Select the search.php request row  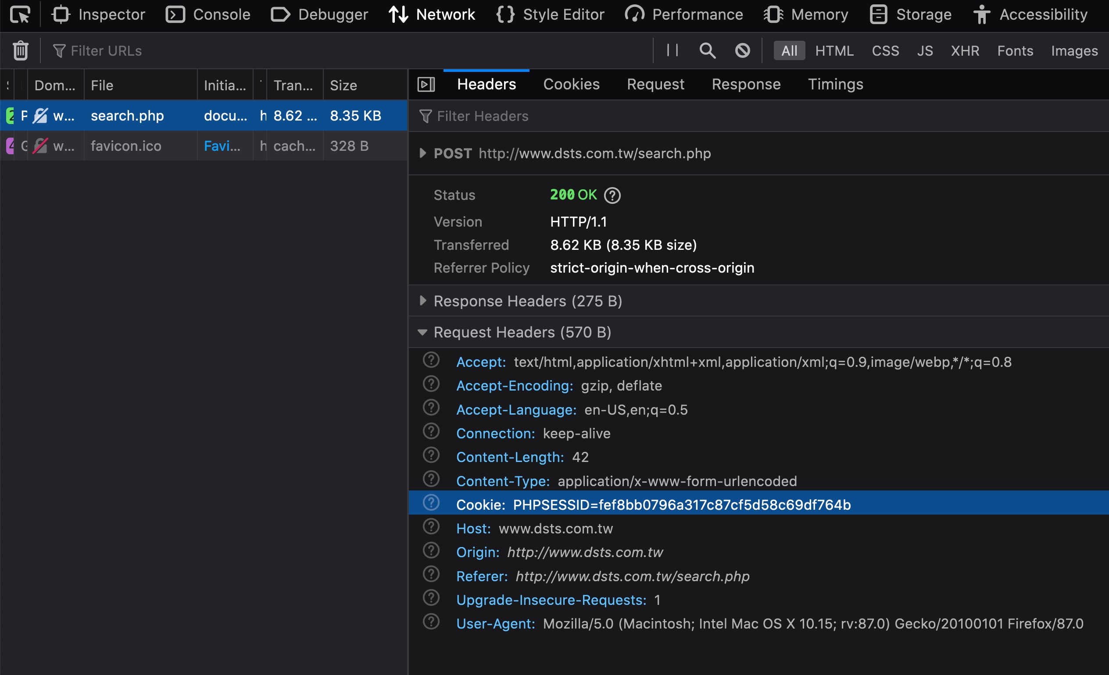click(x=204, y=116)
